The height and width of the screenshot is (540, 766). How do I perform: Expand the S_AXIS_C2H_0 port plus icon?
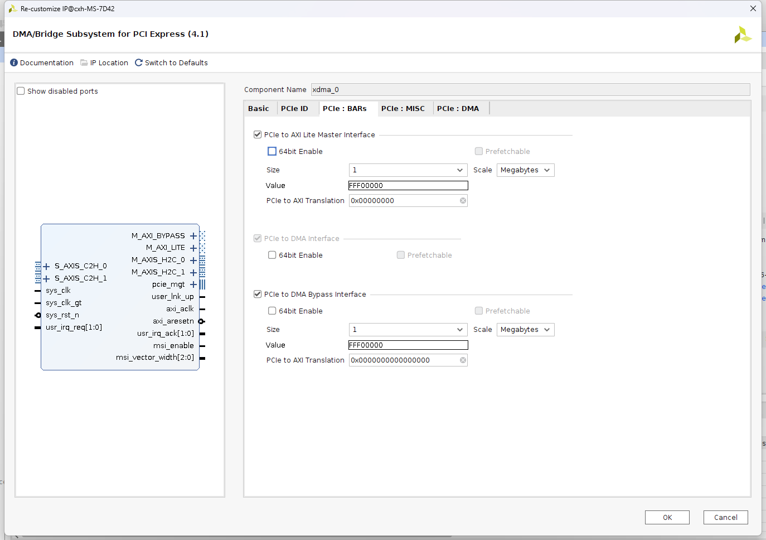pos(47,266)
